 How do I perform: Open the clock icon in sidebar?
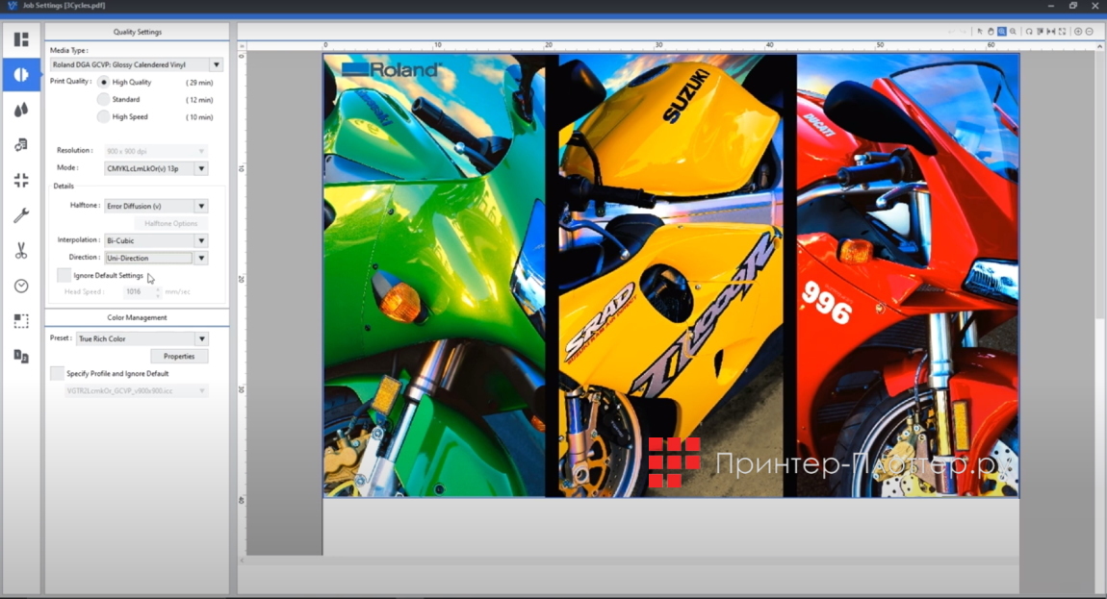21,286
